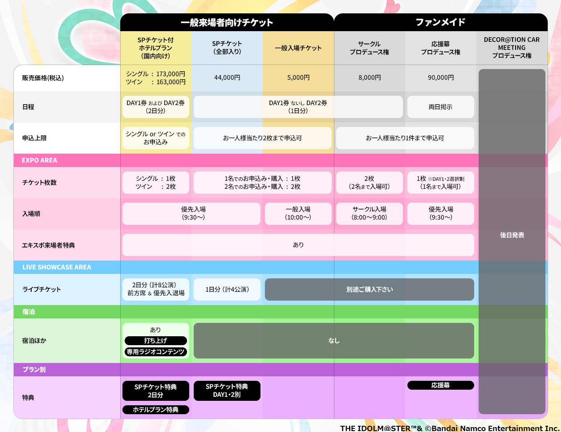Click the 44,000円 price cell
561x432 pixels.
[227, 77]
